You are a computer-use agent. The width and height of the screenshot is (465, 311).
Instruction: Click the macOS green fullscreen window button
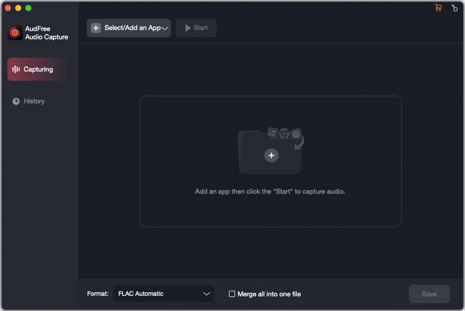click(x=29, y=8)
